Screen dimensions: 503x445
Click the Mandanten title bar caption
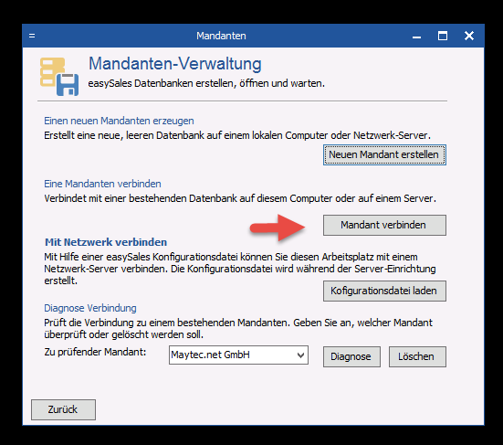pyautogui.click(x=221, y=36)
